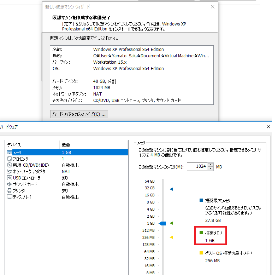Click the yellow ゲスト OS minimum legend swatch
The image size is (272, 275).
[x=201, y=253]
